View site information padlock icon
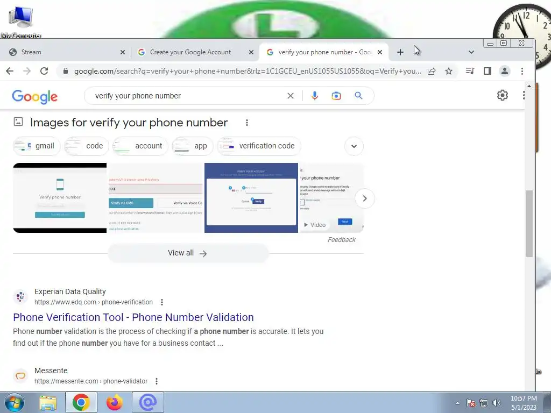 [x=65, y=72]
